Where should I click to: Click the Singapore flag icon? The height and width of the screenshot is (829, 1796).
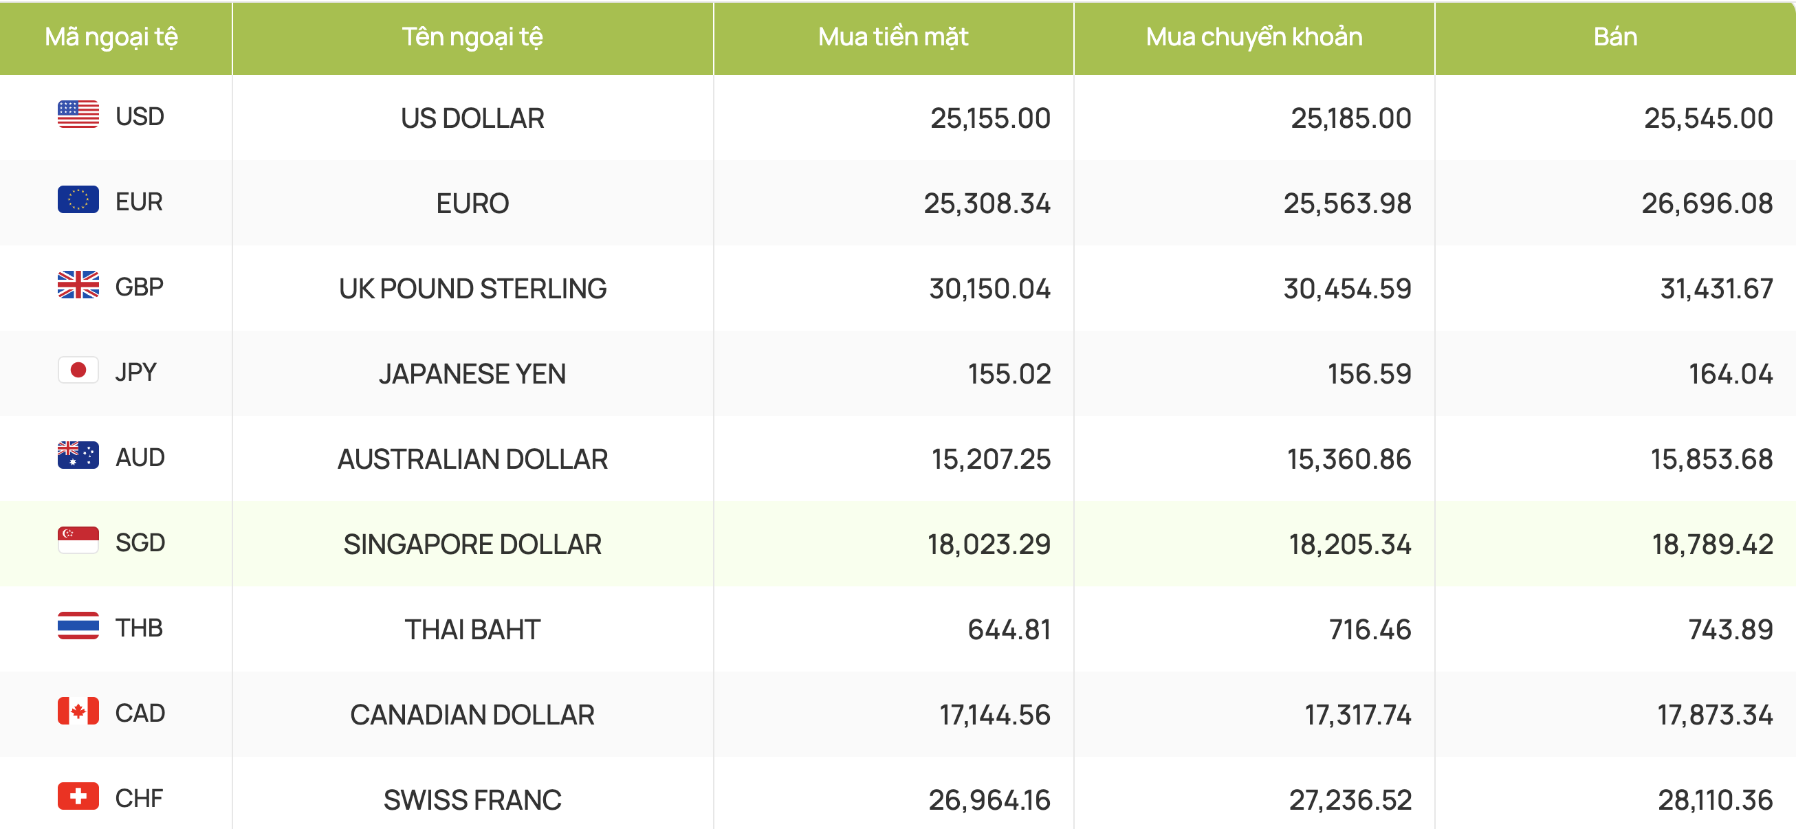[x=78, y=541]
